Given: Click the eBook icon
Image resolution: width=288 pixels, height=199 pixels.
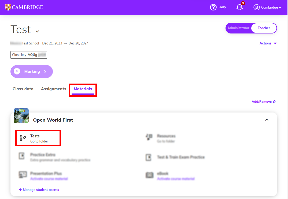Looking at the screenshot, I should (x=150, y=175).
